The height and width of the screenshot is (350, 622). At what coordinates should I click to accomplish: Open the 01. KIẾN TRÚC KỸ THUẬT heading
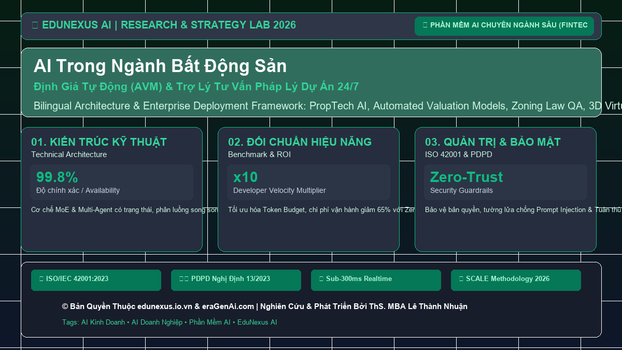(99, 142)
